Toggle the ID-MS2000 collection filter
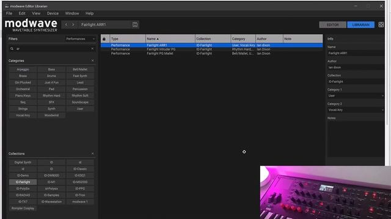The width and height of the screenshot is (391, 219). click(x=80, y=182)
